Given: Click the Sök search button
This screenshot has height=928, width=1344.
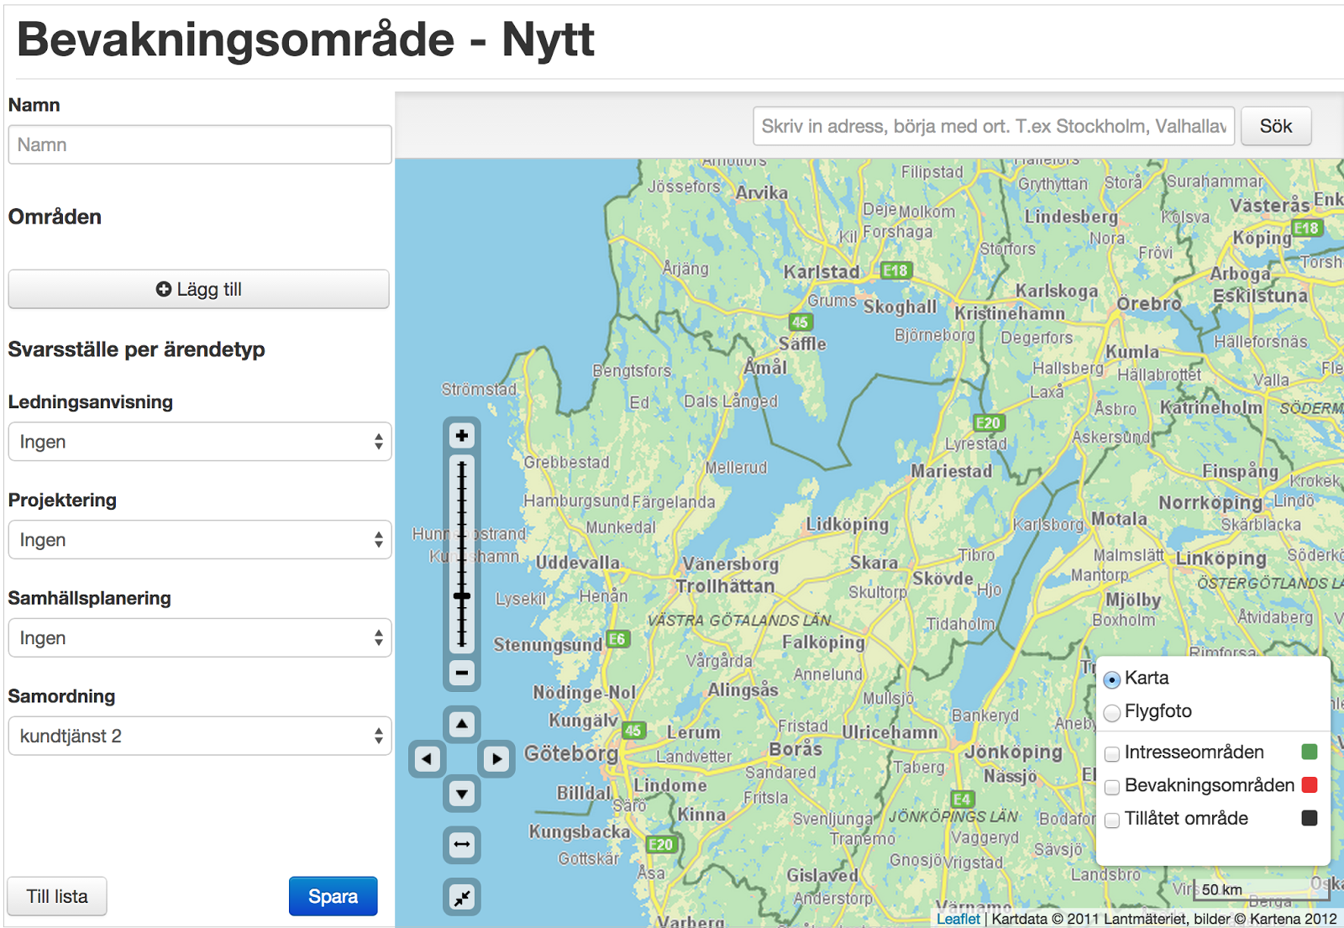Looking at the screenshot, I should [1276, 126].
